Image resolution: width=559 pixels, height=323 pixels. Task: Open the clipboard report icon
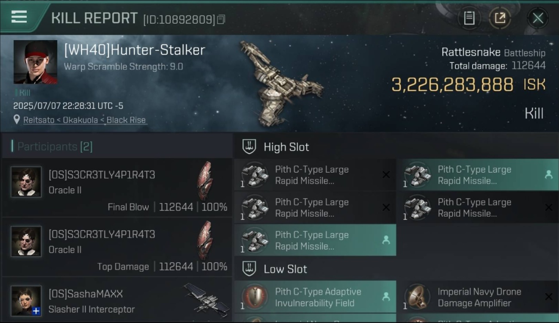point(469,18)
